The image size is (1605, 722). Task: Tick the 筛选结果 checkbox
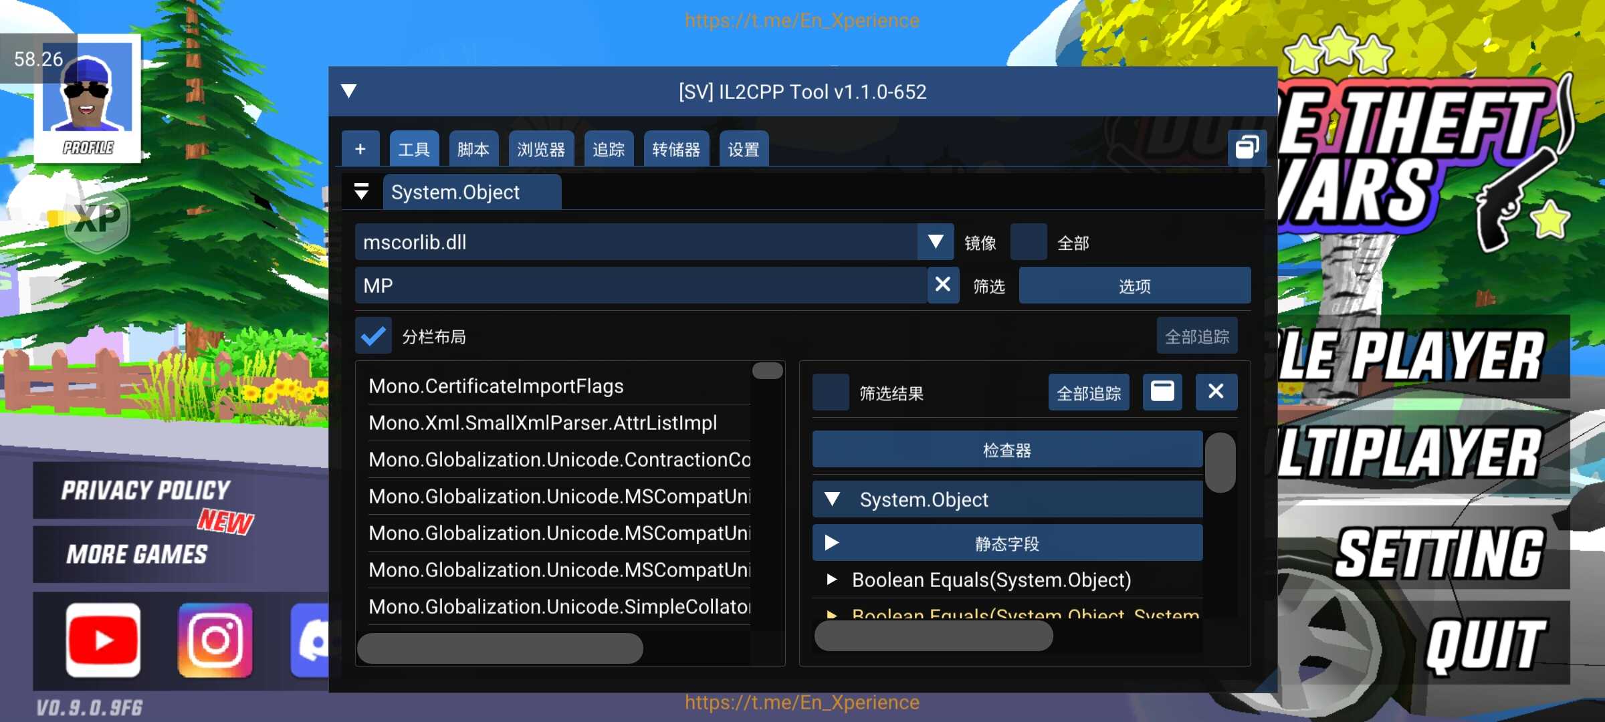[831, 392]
